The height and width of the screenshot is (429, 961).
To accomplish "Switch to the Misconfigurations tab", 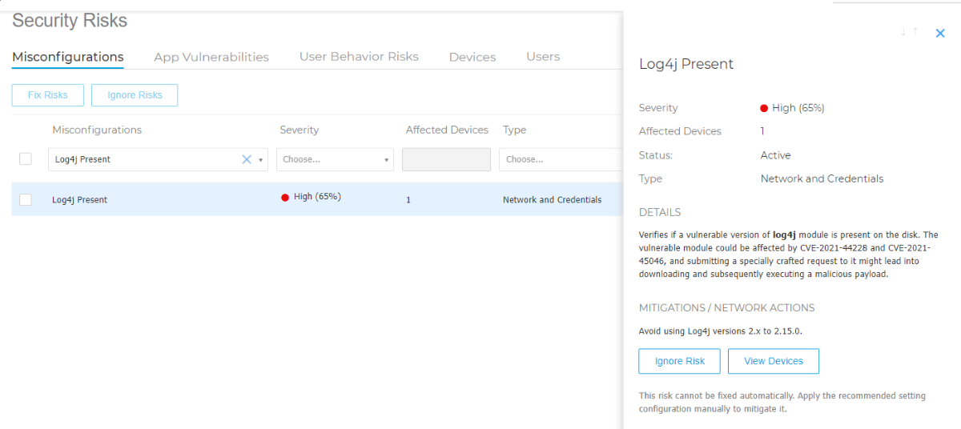I will point(68,57).
